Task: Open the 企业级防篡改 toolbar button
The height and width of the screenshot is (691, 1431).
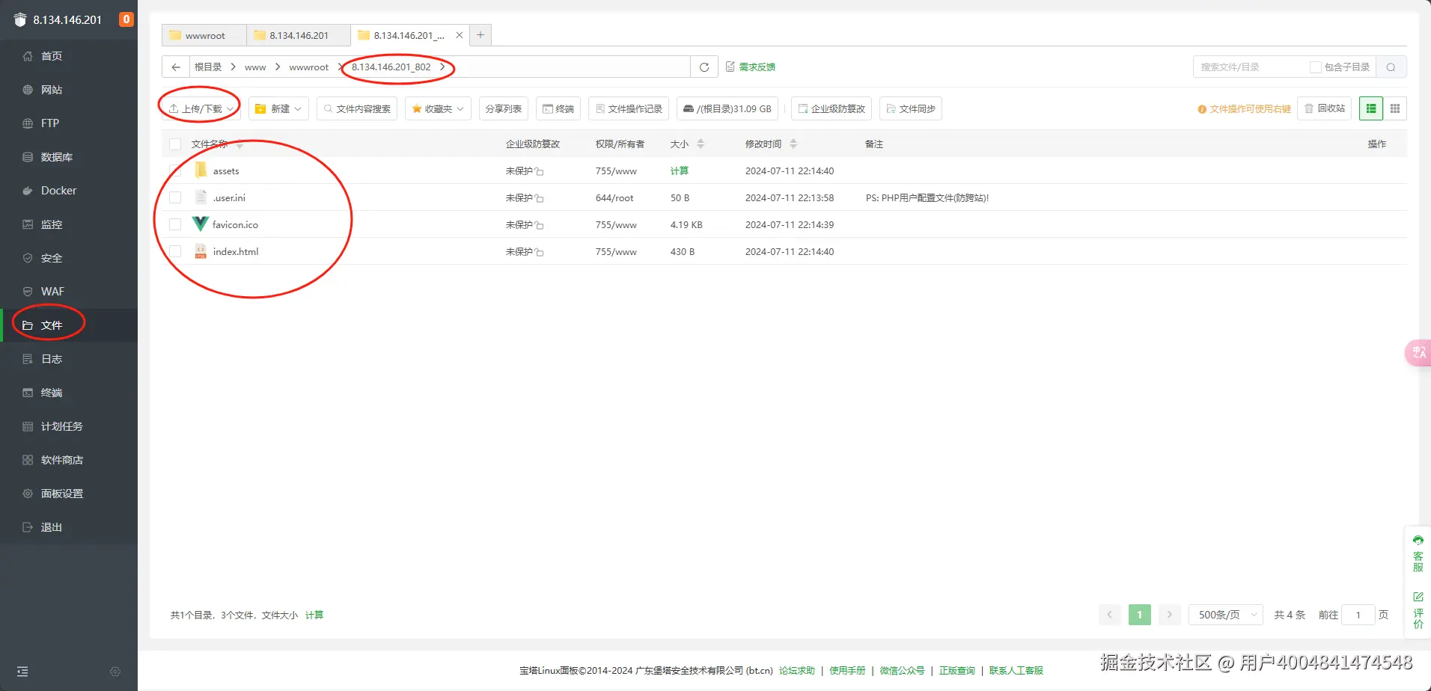Action: 832,109
